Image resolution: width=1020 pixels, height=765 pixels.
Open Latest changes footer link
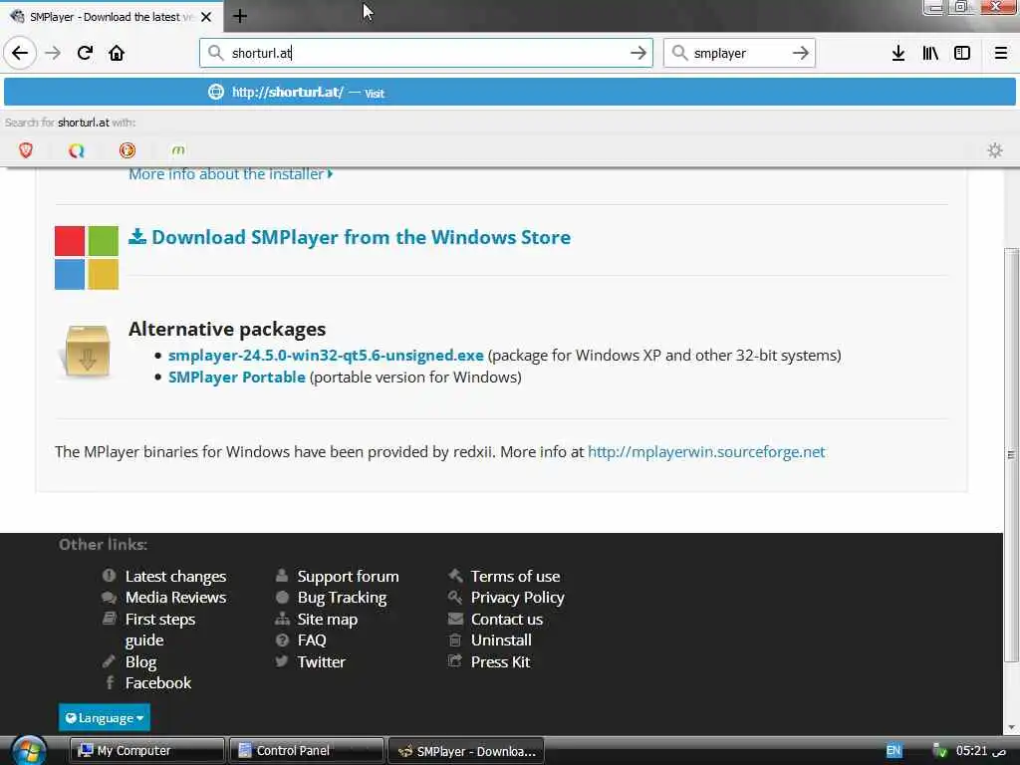click(175, 577)
